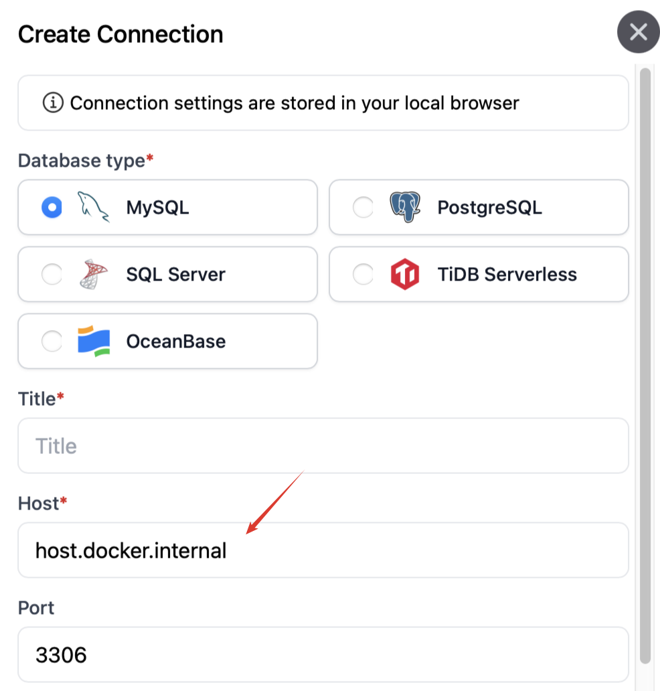The image size is (660, 691).
Task: Click the dialog's vertical scrollbar
Action: (645, 362)
